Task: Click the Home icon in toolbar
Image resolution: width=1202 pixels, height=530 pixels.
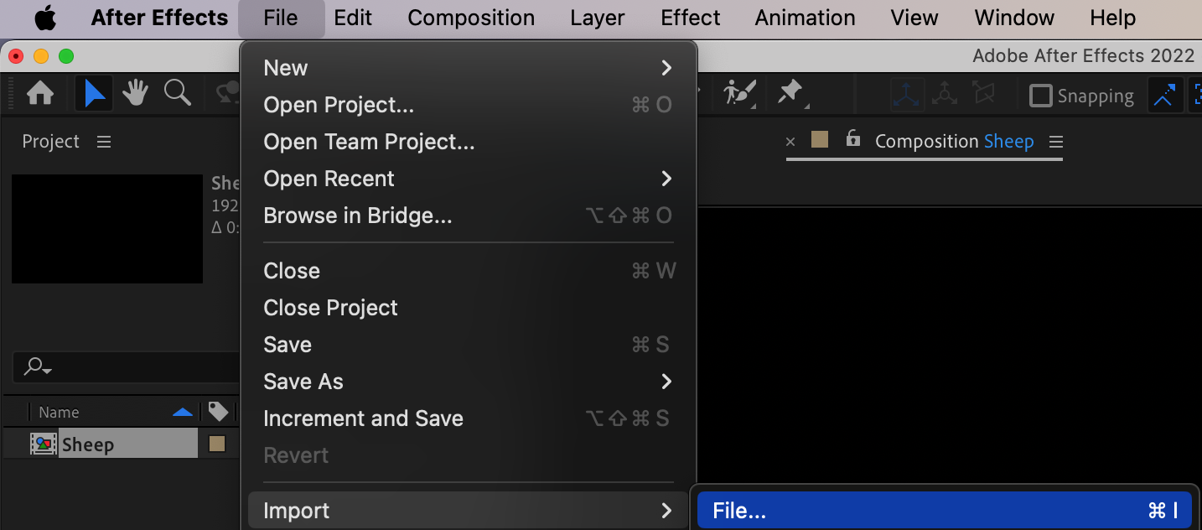Action: 40,93
